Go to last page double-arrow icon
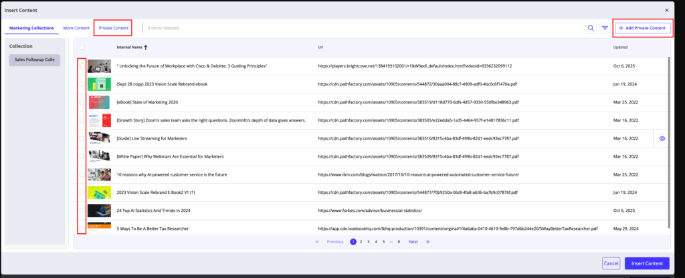The image size is (685, 278). coord(427,242)
